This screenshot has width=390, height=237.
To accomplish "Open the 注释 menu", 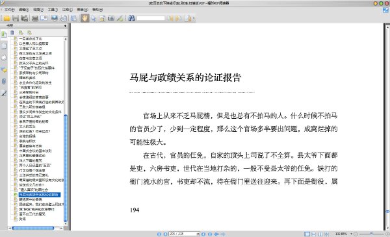I will (68, 10).
